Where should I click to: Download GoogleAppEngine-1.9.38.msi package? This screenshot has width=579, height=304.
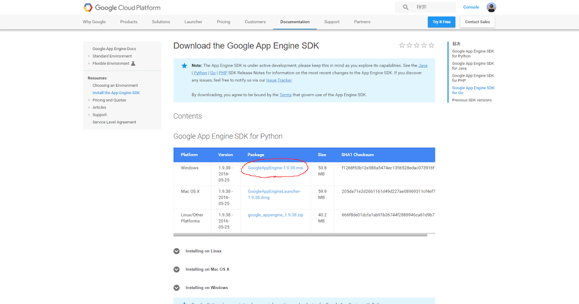click(276, 167)
